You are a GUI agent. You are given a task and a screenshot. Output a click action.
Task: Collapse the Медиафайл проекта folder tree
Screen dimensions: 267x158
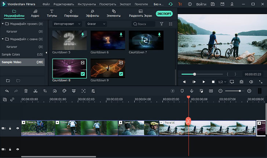click(3, 24)
